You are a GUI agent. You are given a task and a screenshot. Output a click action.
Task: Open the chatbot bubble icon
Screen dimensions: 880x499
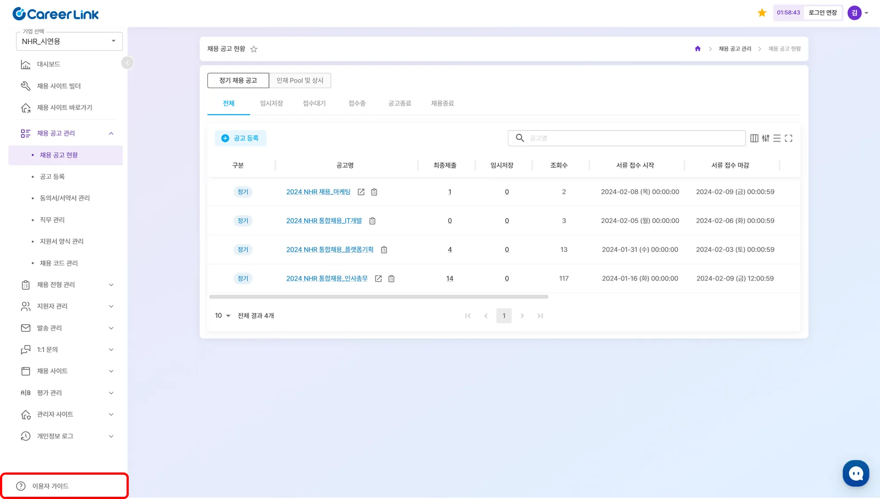(856, 473)
